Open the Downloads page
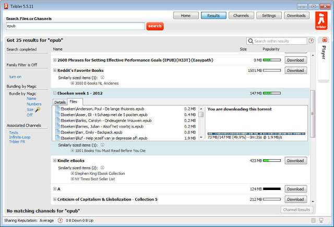The height and width of the screenshot is (227, 334). (296, 16)
